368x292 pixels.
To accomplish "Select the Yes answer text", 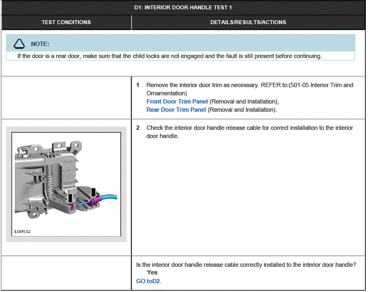I will click(152, 272).
